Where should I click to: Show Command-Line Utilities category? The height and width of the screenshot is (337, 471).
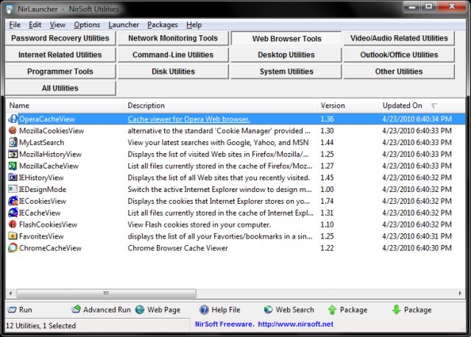(x=173, y=54)
